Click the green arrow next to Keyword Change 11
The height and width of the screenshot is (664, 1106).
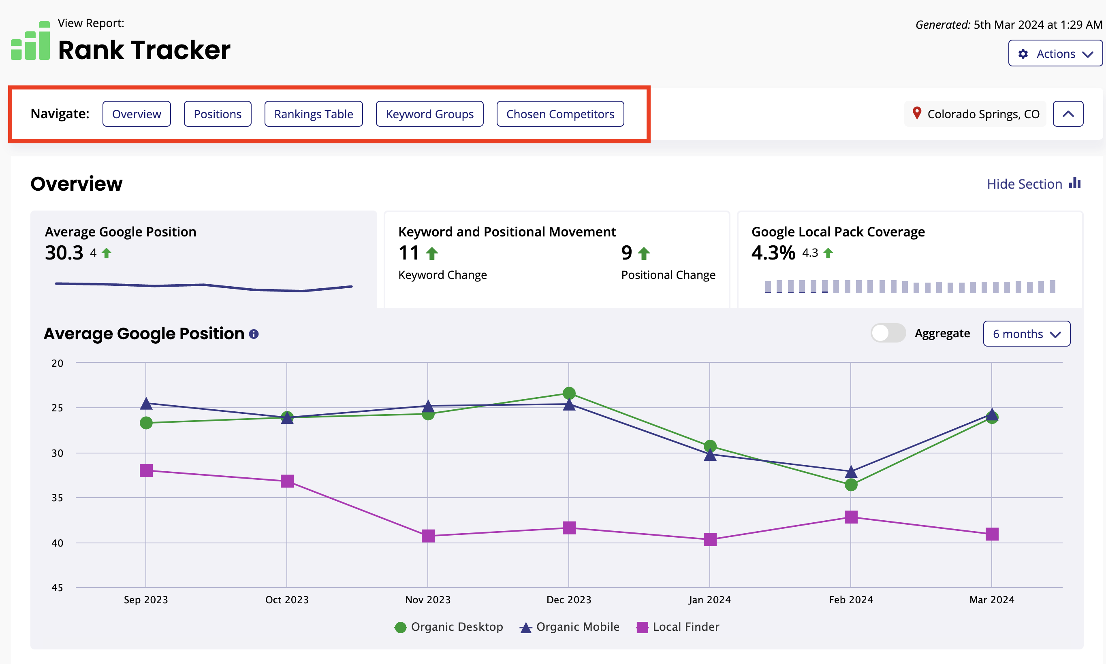pyautogui.click(x=431, y=254)
